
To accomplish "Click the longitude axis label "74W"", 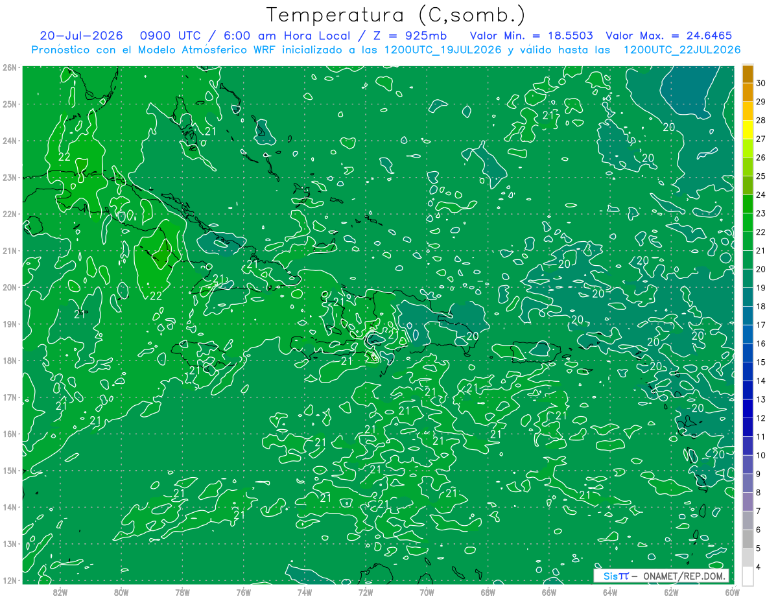I will (x=304, y=591).
